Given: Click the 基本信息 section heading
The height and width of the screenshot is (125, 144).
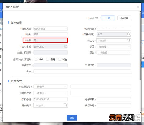Looking at the screenshot, I should [x=16, y=23].
